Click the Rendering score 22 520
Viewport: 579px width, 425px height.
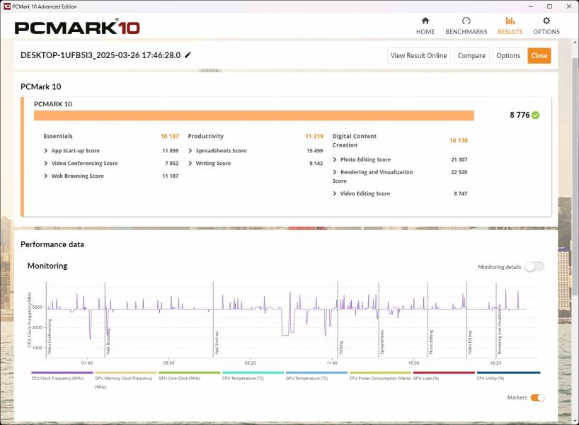459,172
